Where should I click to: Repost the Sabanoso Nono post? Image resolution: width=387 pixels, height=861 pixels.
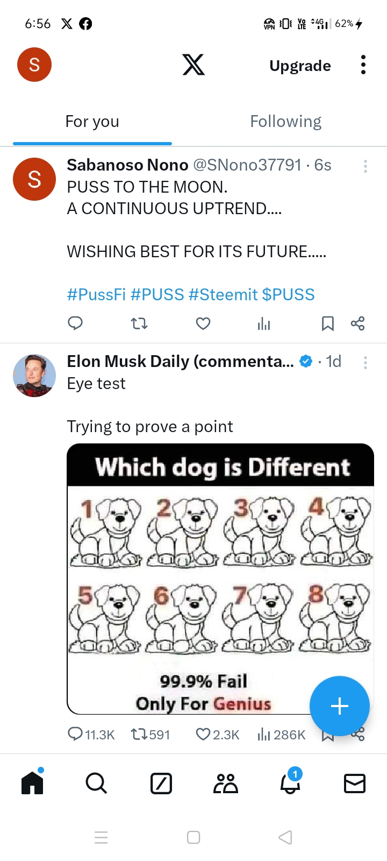click(x=139, y=323)
